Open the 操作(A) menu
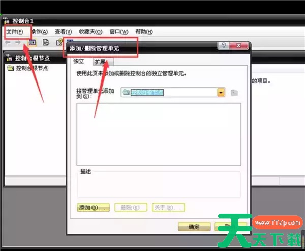 pos(40,32)
